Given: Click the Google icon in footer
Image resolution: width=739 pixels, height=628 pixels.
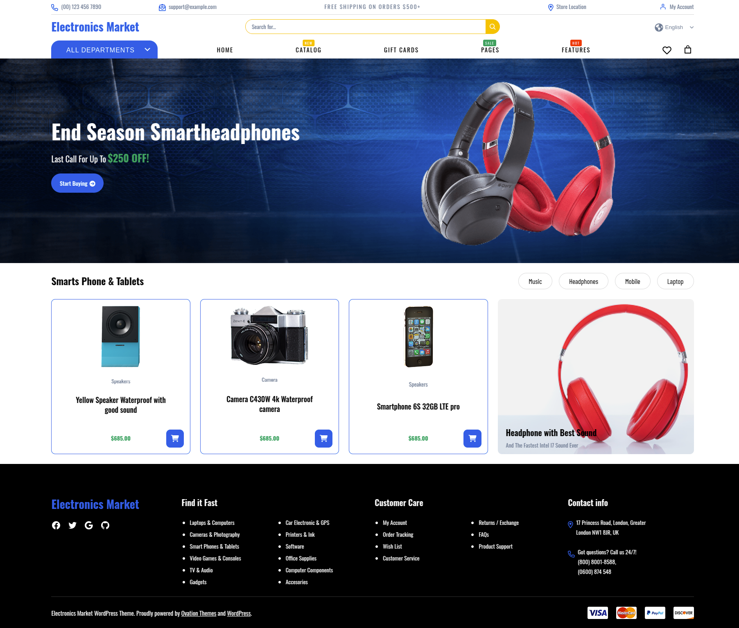Looking at the screenshot, I should 89,525.
